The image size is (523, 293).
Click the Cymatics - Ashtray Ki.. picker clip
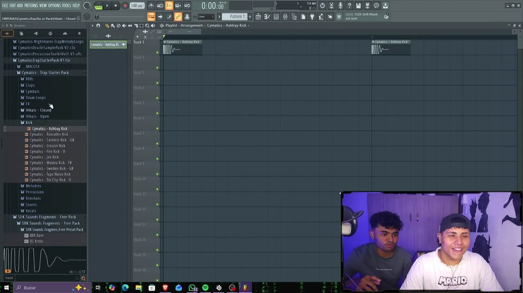pos(108,45)
